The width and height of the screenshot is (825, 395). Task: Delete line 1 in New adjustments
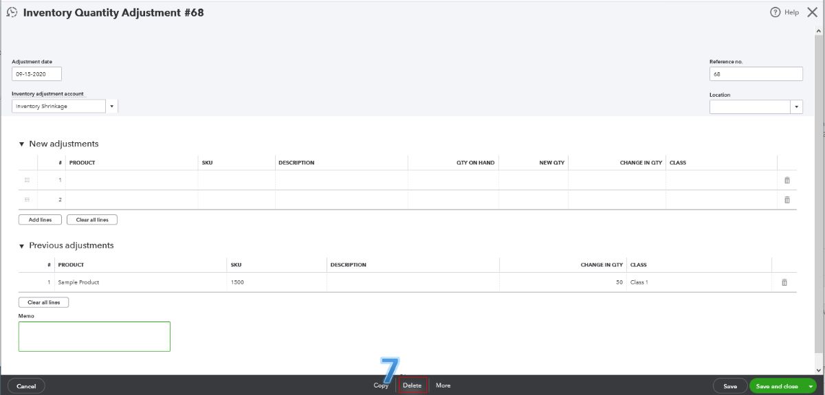[x=787, y=180]
